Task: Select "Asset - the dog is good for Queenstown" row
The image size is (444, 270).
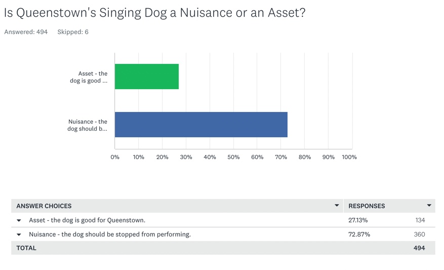Action: point(87,220)
